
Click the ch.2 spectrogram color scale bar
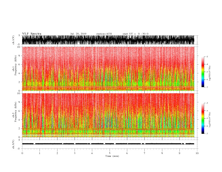203,118
